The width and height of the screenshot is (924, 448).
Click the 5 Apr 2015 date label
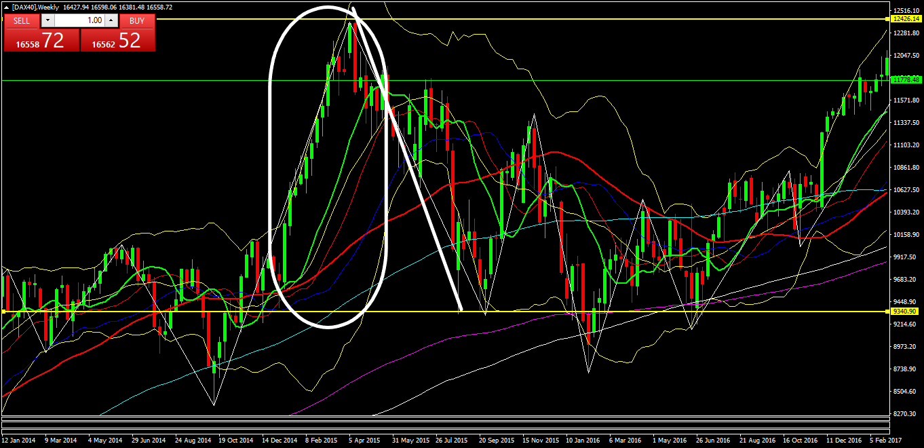click(x=365, y=440)
